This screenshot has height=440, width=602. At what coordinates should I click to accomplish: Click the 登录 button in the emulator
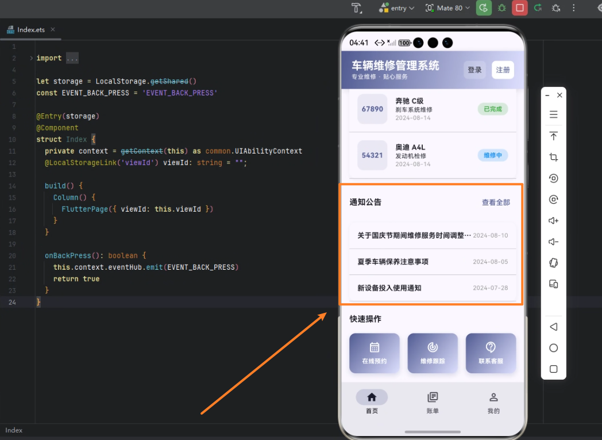(x=474, y=70)
